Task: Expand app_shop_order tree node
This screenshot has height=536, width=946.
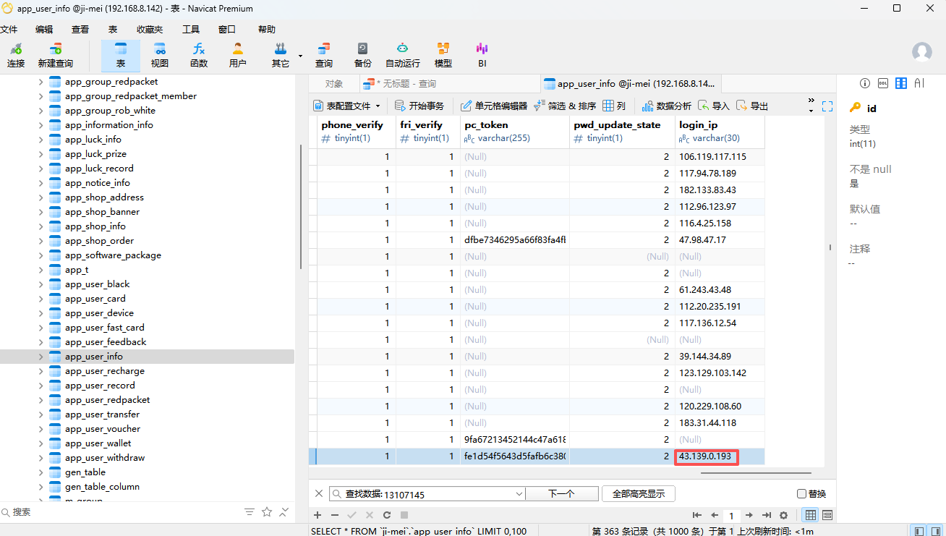Action: tap(41, 241)
